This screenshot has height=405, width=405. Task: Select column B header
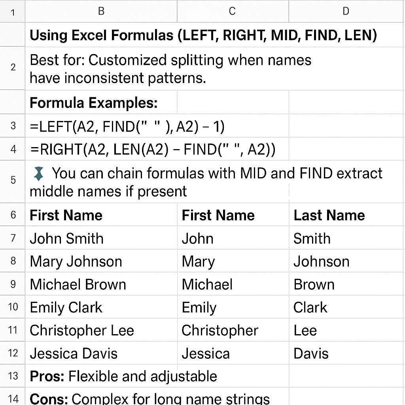[x=101, y=11]
